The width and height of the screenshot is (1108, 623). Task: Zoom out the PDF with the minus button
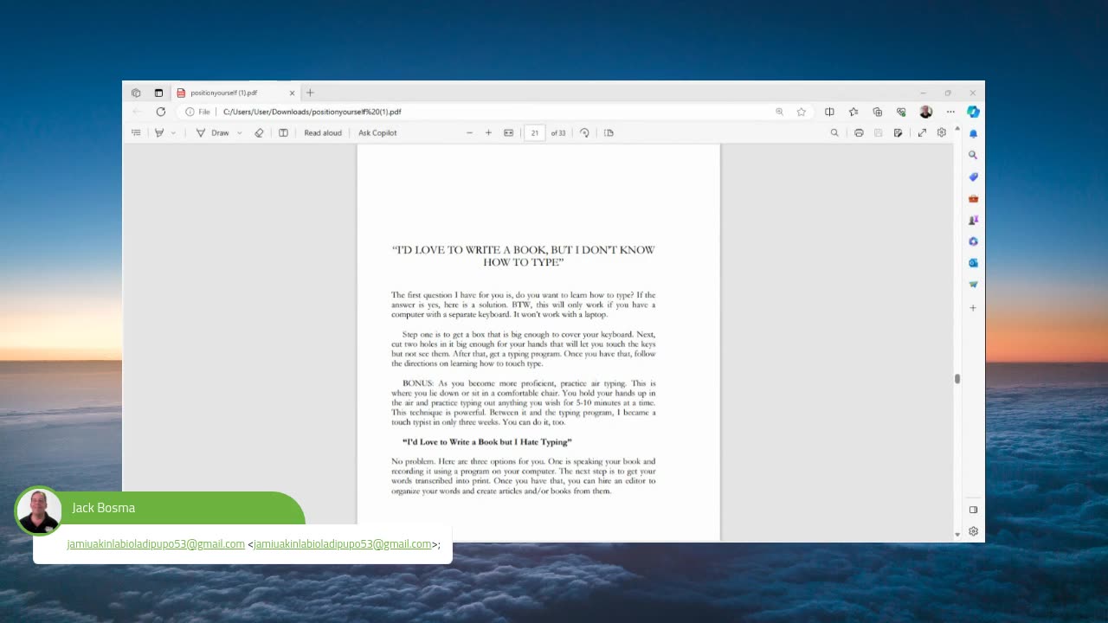[469, 132]
